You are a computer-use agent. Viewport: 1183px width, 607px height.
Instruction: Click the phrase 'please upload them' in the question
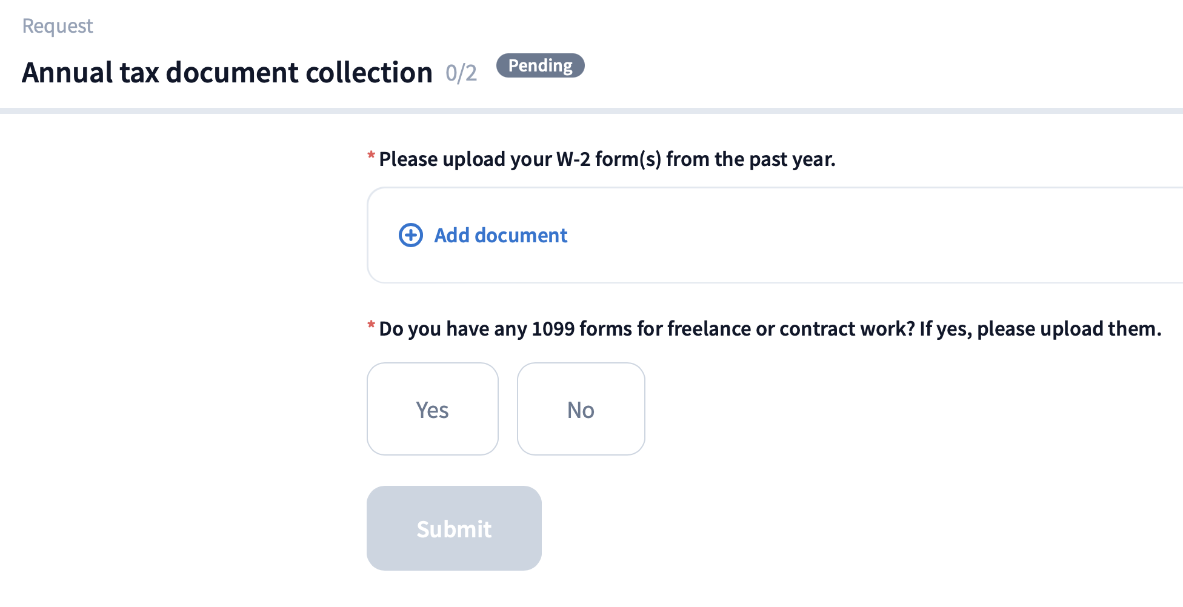[x=1068, y=329]
